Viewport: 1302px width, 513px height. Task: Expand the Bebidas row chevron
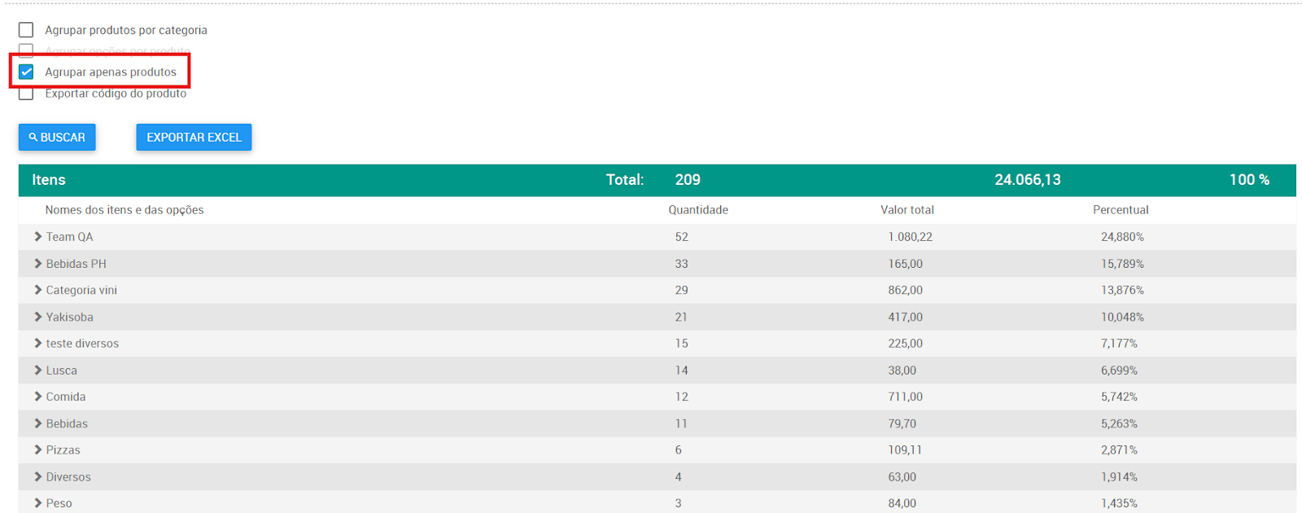pos(37,423)
